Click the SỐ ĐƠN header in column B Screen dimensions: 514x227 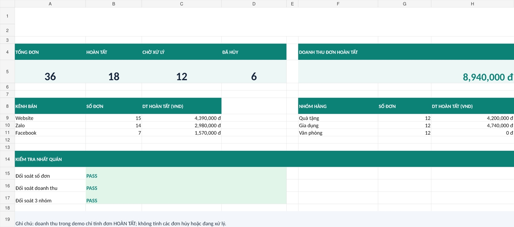click(114, 106)
